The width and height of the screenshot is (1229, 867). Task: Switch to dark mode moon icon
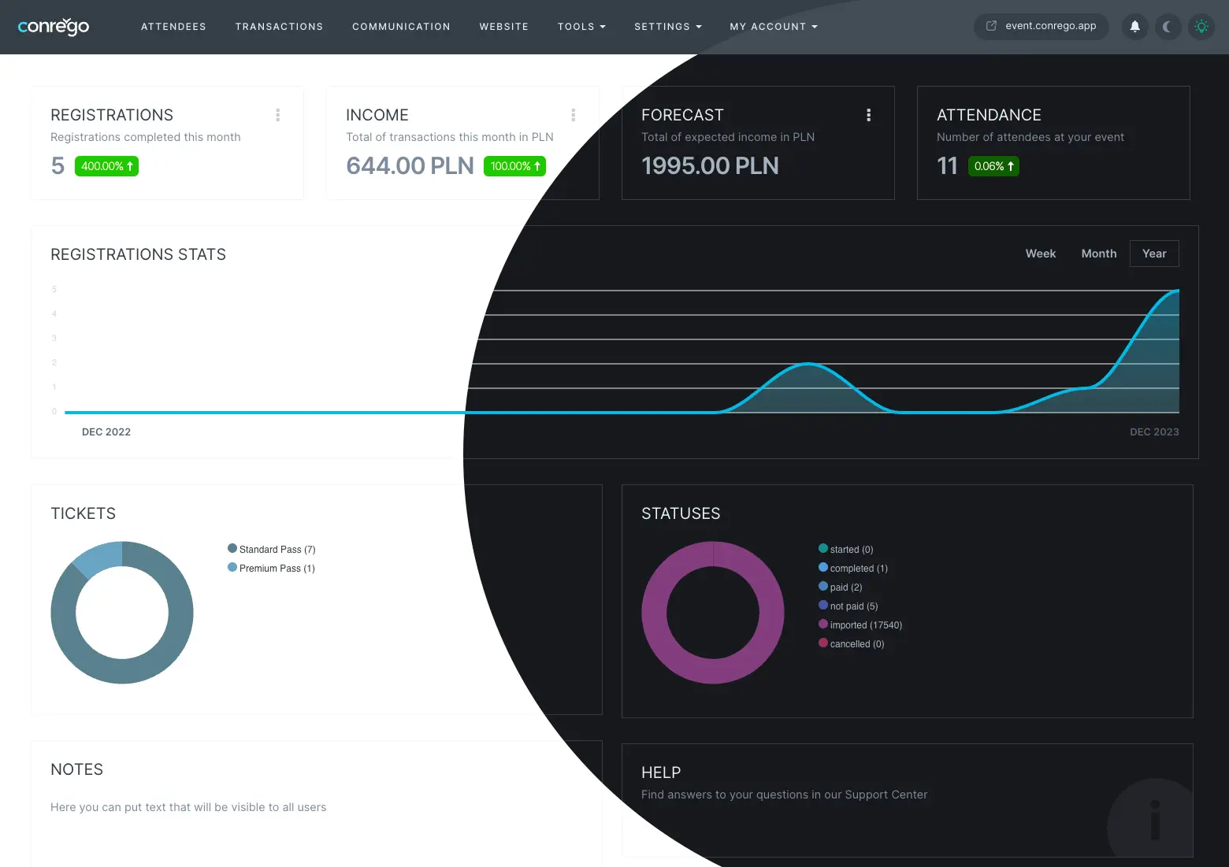pos(1168,26)
